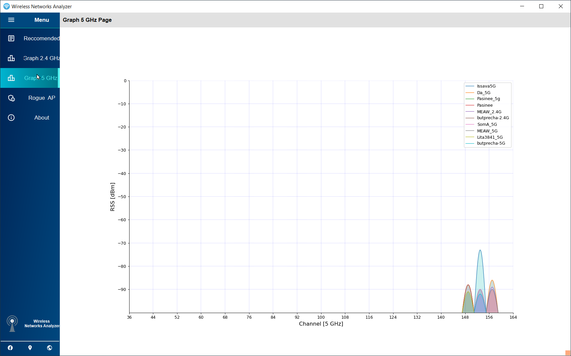
Task: Minimize the Wireless Networks Analyzer window
Action: [522, 6]
